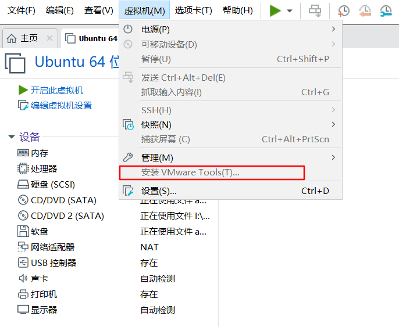Click the disc icon beside 可移动设备(D)

[128, 44]
